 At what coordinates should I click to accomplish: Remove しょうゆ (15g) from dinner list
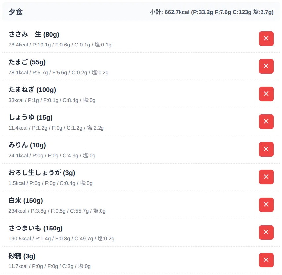266,122
